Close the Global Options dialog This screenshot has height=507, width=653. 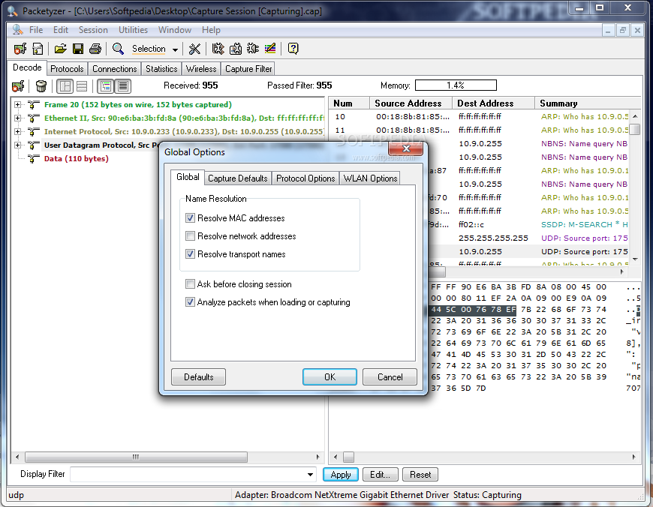point(405,148)
